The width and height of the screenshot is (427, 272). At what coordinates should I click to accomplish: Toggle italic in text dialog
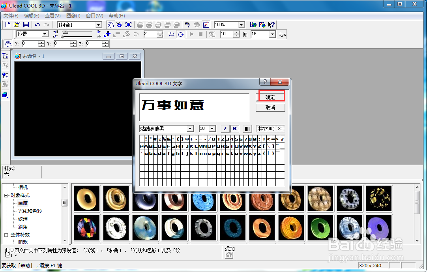(225, 129)
